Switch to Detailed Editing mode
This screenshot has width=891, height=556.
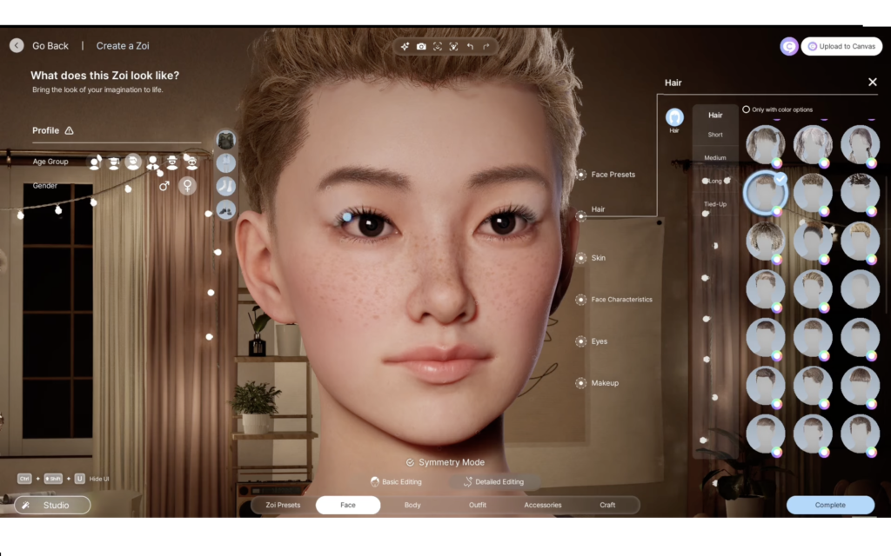pyautogui.click(x=493, y=481)
